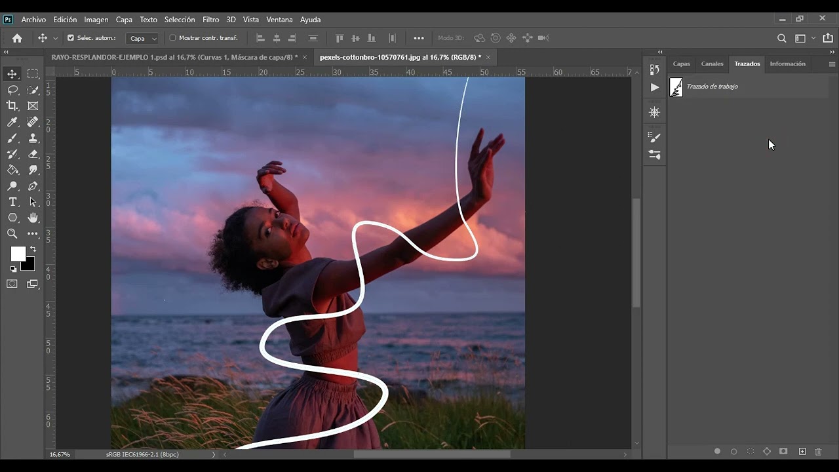Open the Edición menu

click(x=65, y=20)
